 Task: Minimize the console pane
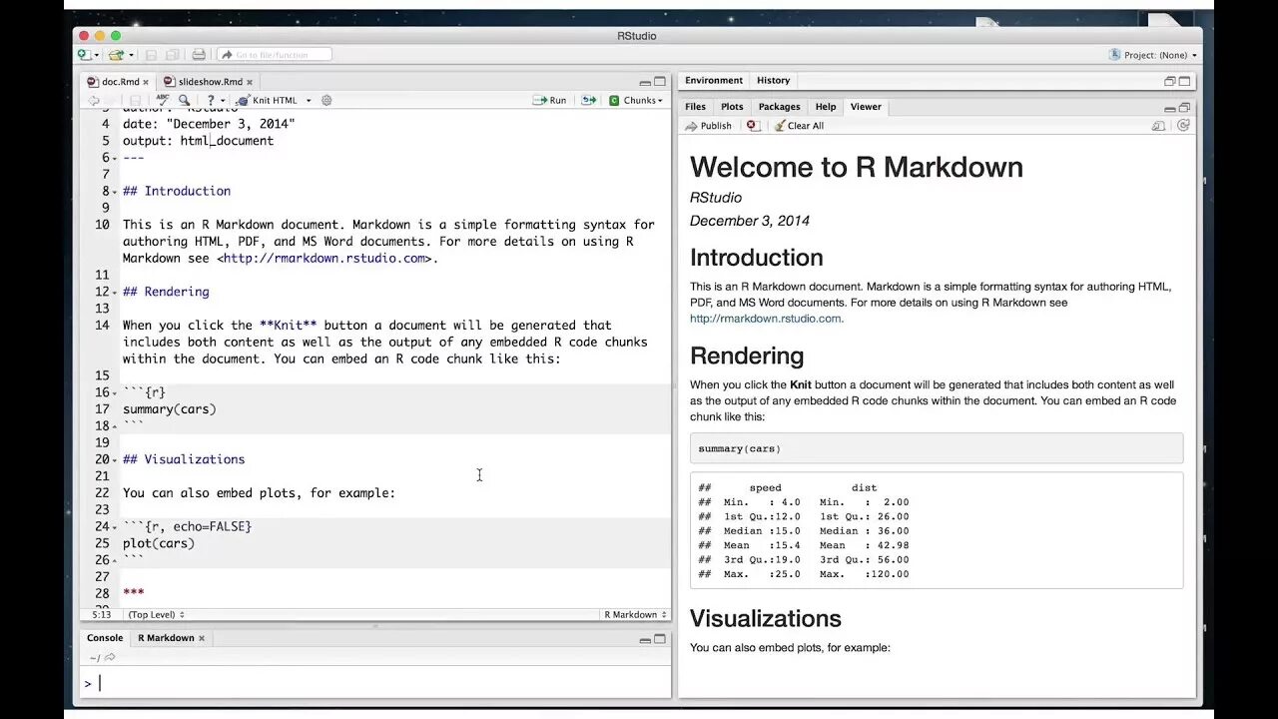pos(645,639)
